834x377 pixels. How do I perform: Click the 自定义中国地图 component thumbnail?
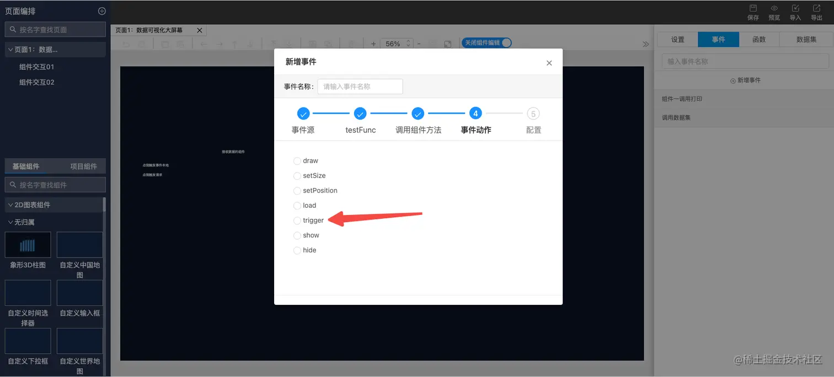80,245
